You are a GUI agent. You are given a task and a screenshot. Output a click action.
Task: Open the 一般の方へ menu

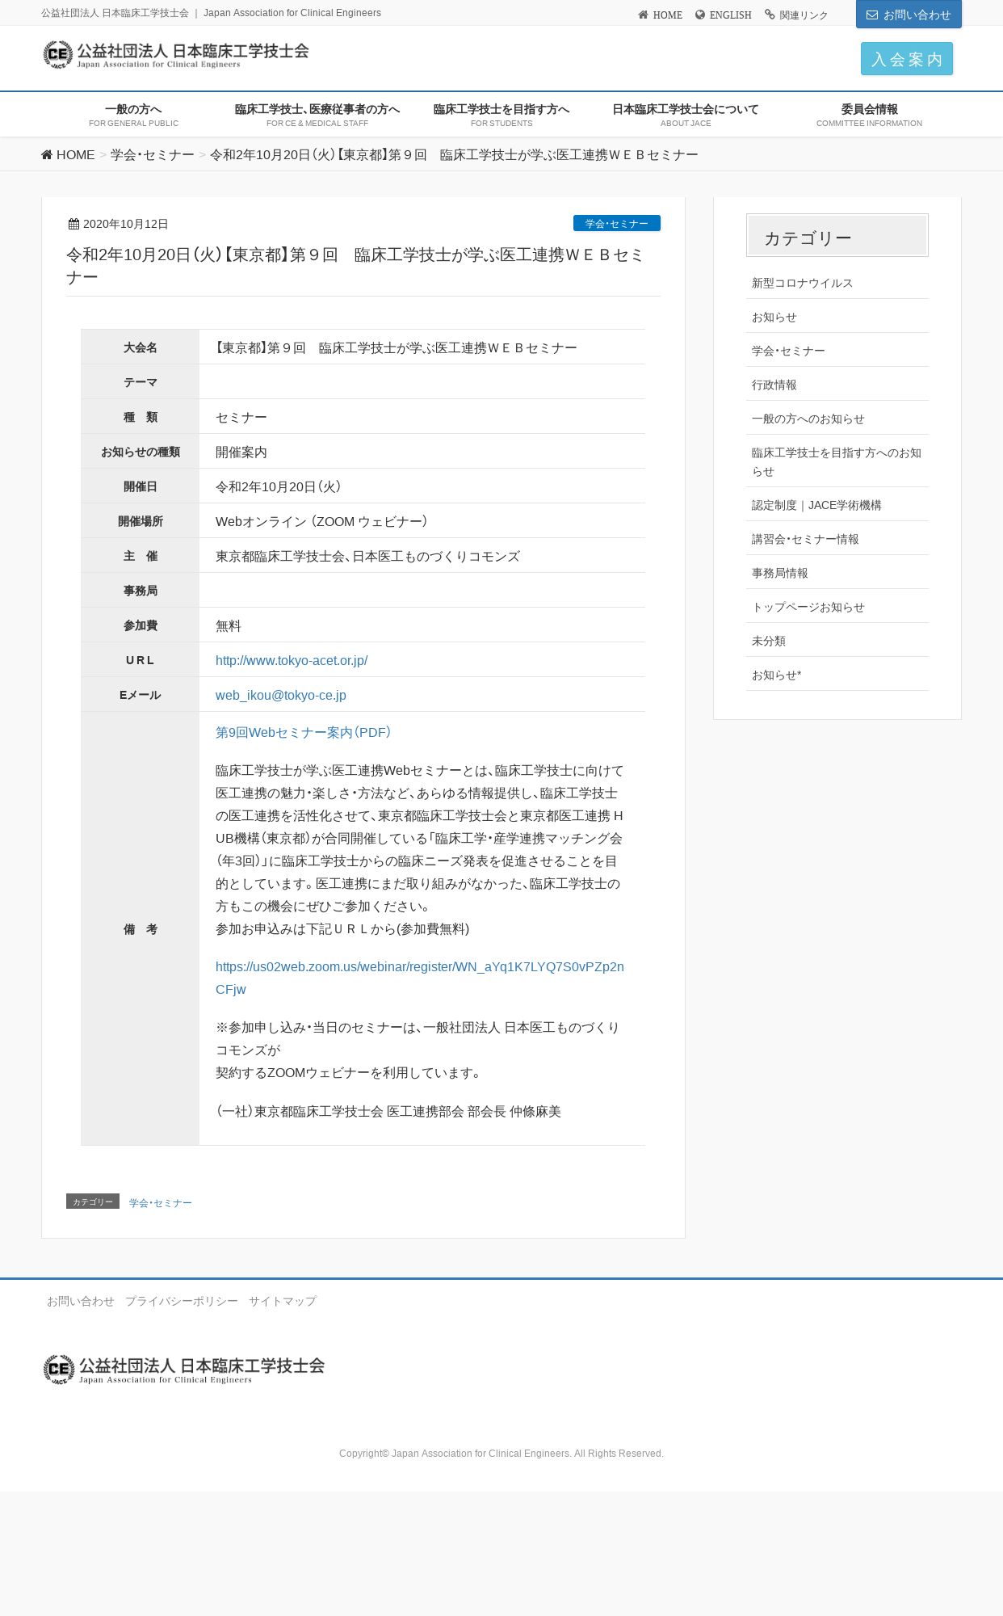133,115
